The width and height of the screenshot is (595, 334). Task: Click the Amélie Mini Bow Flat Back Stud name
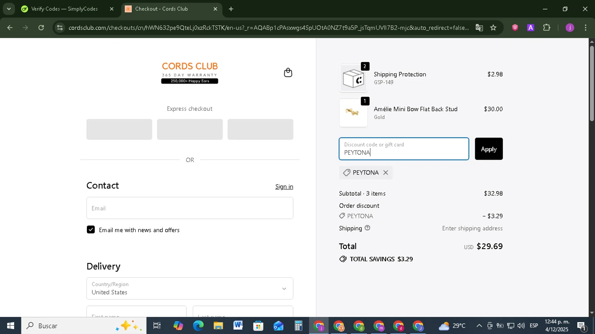click(416, 109)
